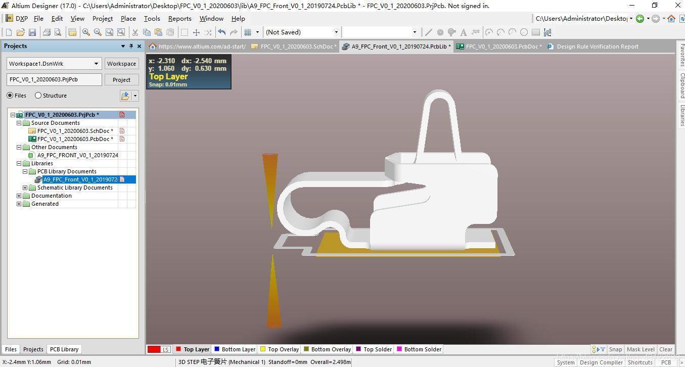Select the Bottom Layer blue layer tab

click(235, 349)
